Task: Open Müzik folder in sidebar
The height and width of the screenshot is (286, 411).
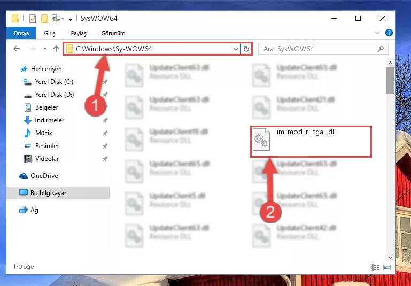Action: click(x=38, y=133)
